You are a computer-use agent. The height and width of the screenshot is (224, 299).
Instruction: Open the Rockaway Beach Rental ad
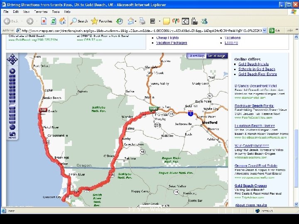pos(254,106)
